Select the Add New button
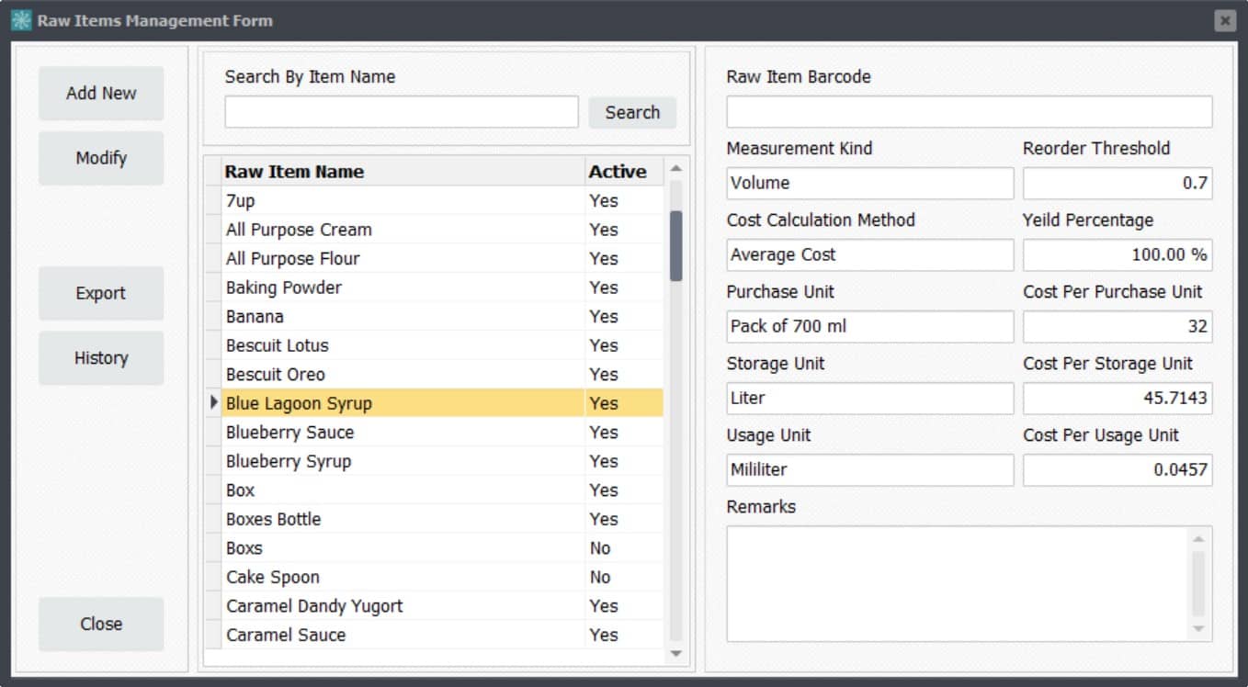 point(100,93)
